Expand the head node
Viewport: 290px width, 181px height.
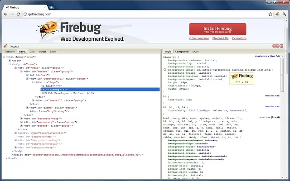[x=10, y=61]
